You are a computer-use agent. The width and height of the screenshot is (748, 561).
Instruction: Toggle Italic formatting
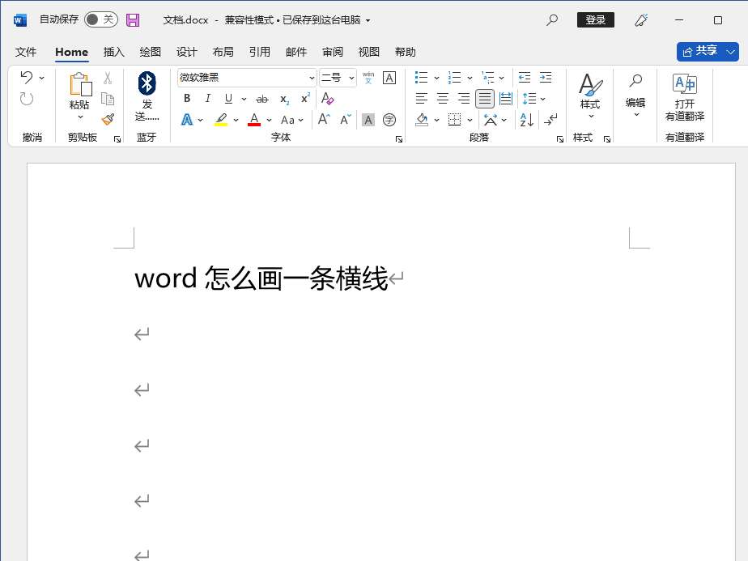tap(207, 98)
